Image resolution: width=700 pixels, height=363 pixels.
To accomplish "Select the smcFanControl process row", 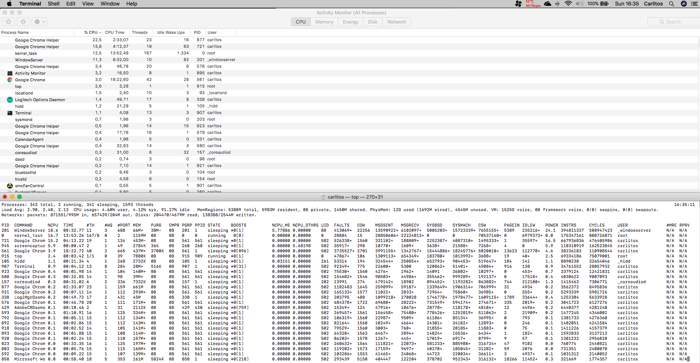I will tap(349, 186).
